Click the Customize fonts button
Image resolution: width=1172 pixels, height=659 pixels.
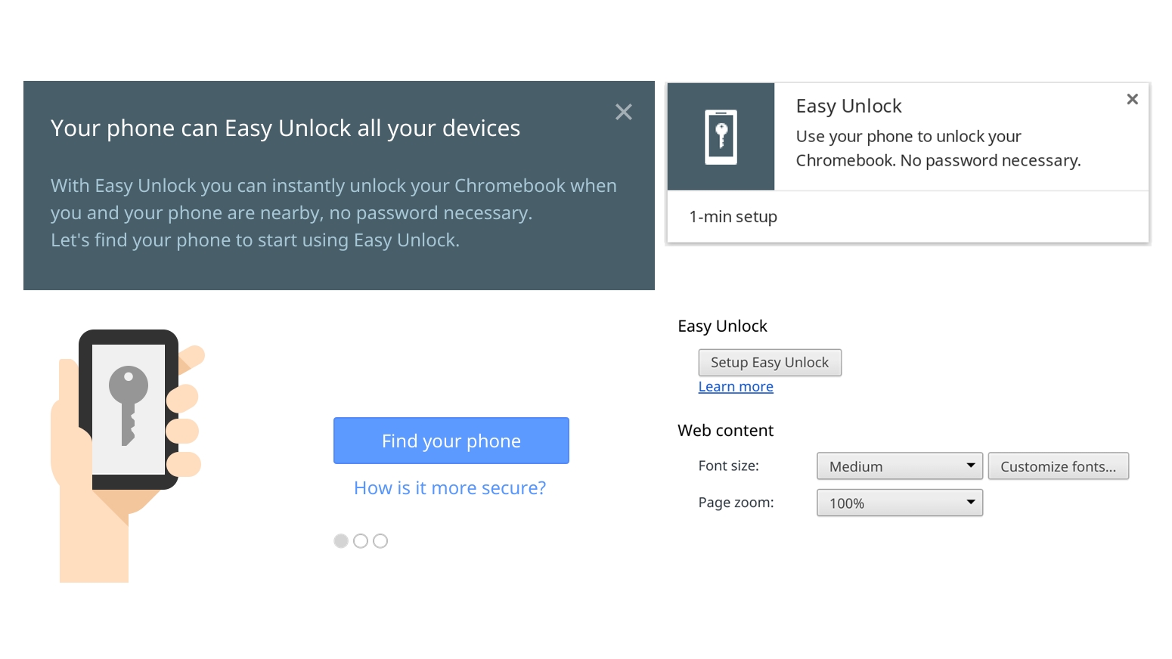point(1058,466)
